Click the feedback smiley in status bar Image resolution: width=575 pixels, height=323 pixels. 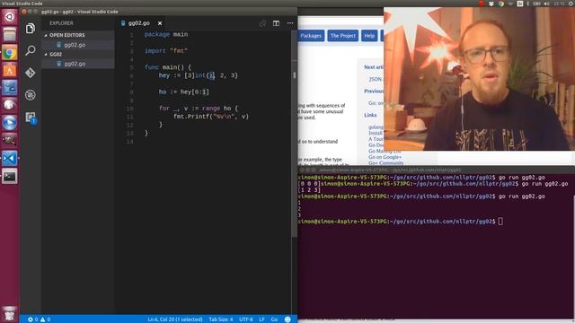pos(287,319)
